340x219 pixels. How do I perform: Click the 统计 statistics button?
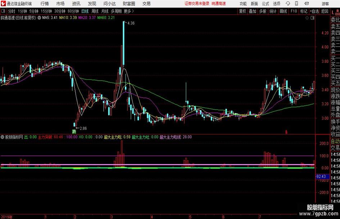273,11
